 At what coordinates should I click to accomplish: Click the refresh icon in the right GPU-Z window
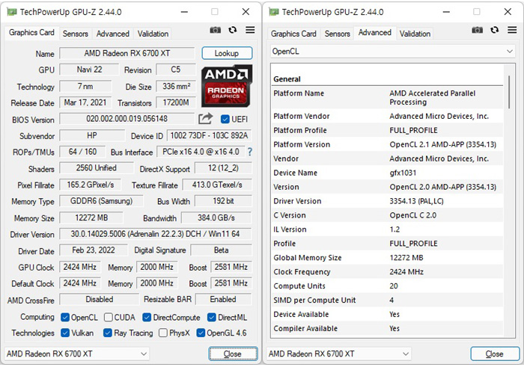point(495,30)
